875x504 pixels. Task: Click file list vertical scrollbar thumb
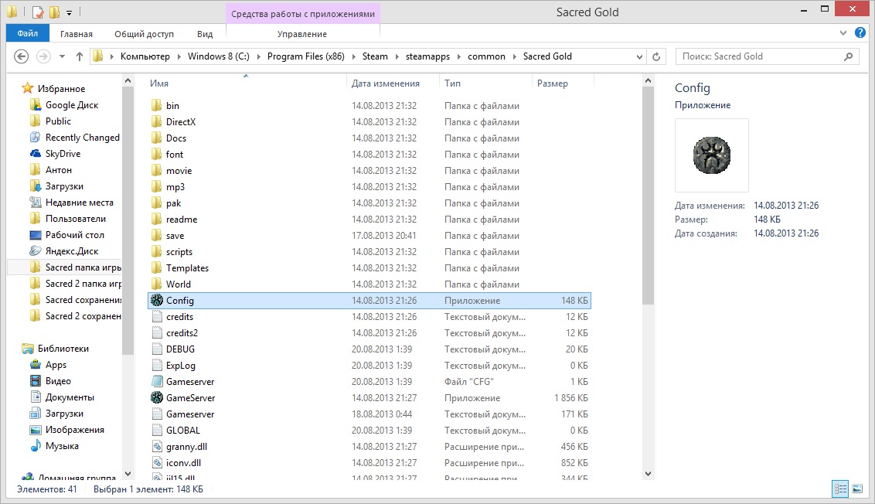pos(648,196)
